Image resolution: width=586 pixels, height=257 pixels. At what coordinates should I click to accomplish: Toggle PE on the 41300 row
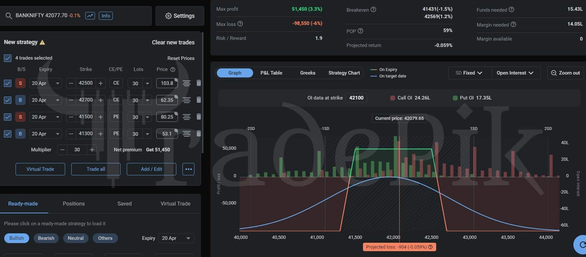click(116, 134)
